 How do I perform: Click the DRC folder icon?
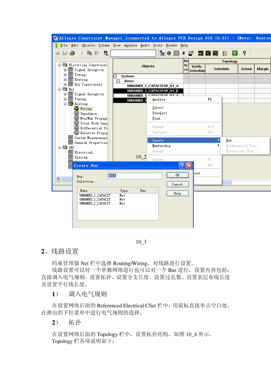click(x=65, y=147)
